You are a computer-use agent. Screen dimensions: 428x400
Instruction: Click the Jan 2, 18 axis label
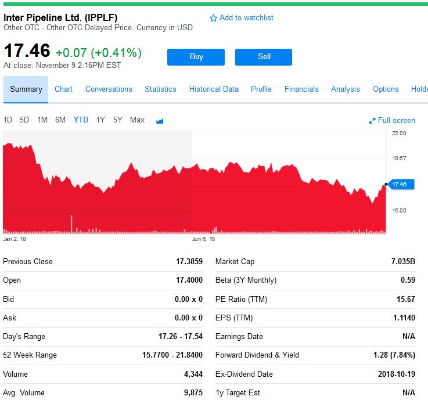pos(15,239)
